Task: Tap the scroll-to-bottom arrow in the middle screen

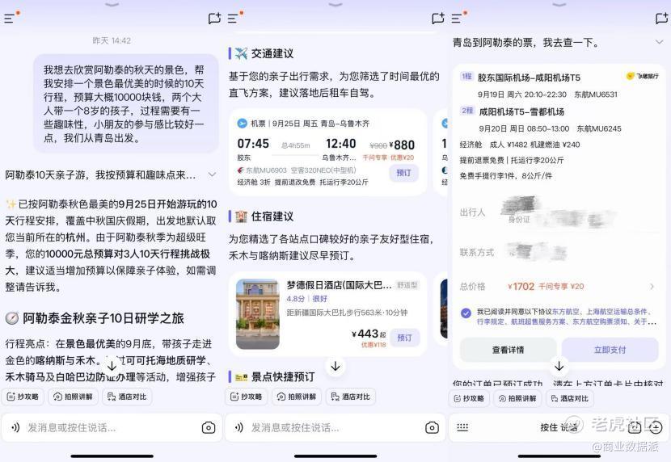Action: coord(335,366)
